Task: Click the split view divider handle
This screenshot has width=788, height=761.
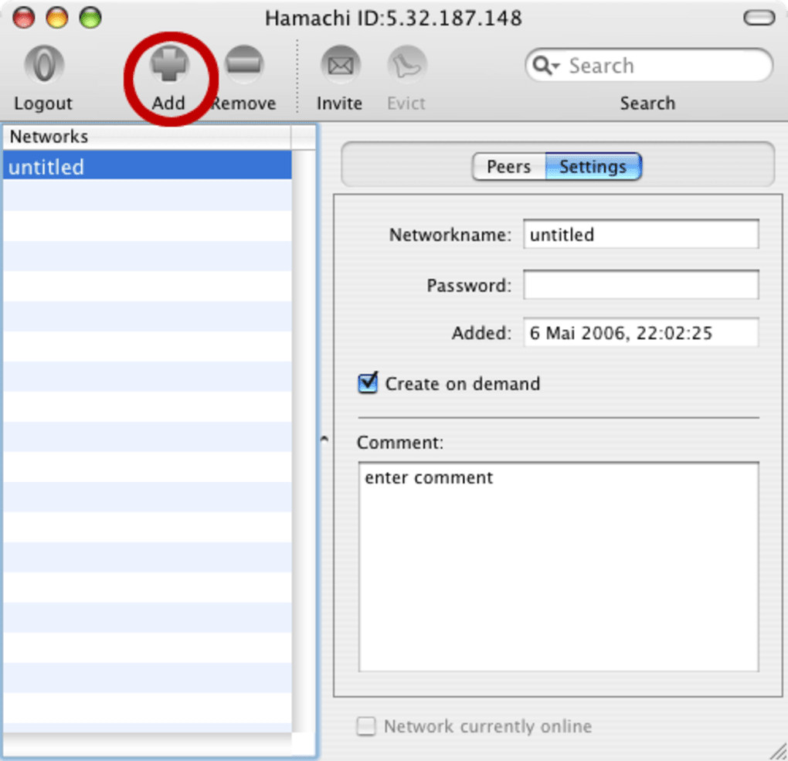Action: 324,440
